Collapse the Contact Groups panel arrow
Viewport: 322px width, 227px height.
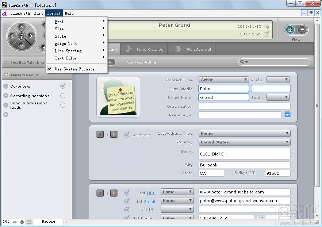tap(6, 75)
